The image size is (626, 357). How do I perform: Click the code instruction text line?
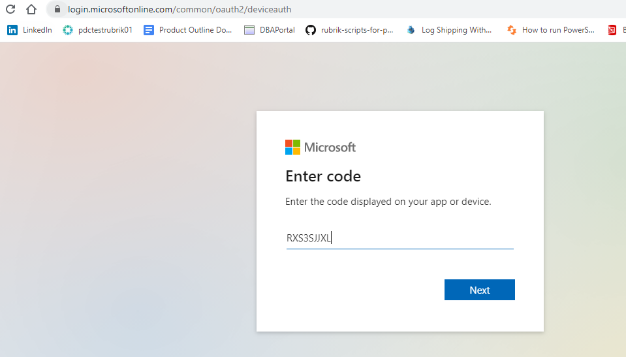pos(388,202)
